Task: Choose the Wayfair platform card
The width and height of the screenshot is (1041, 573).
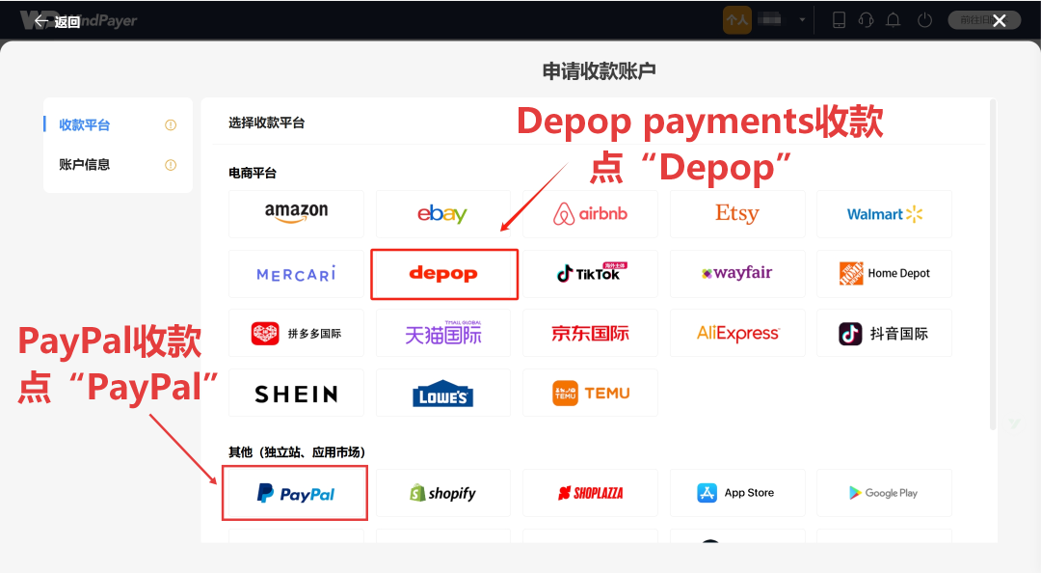Action: pos(737,274)
